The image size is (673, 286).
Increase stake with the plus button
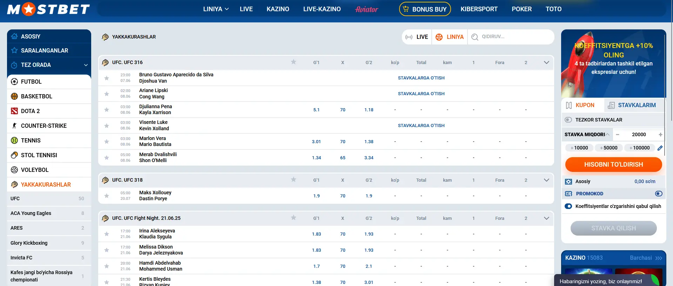[660, 134]
